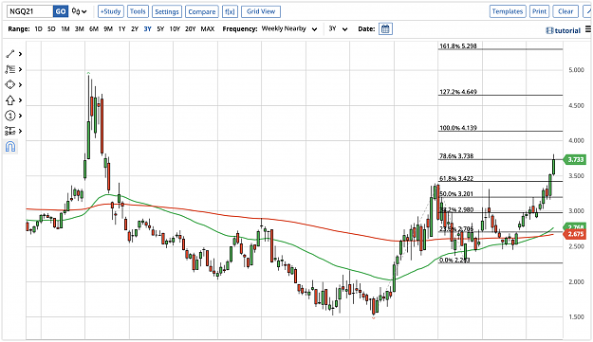Image resolution: width=593 pixels, height=342 pixels.
Task: Expand the line tool options arrow
Action: pyautogui.click(x=20, y=54)
